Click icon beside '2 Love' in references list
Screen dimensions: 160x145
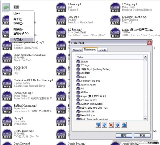78,62
